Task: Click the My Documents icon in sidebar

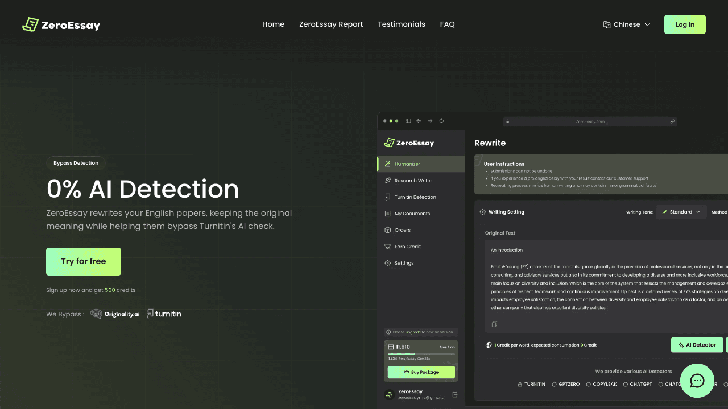Action: pyautogui.click(x=388, y=214)
